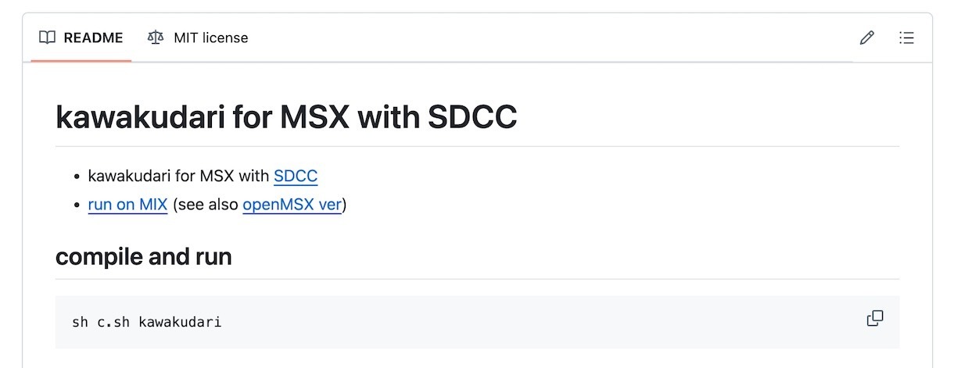The image size is (954, 368).
Task: Click the 'sh' command at code start
Action: [80, 322]
